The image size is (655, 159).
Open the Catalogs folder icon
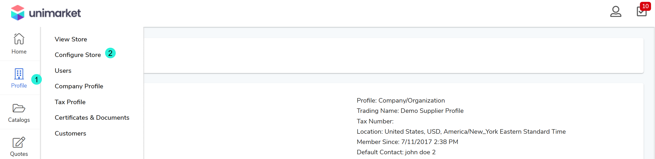pyautogui.click(x=19, y=108)
